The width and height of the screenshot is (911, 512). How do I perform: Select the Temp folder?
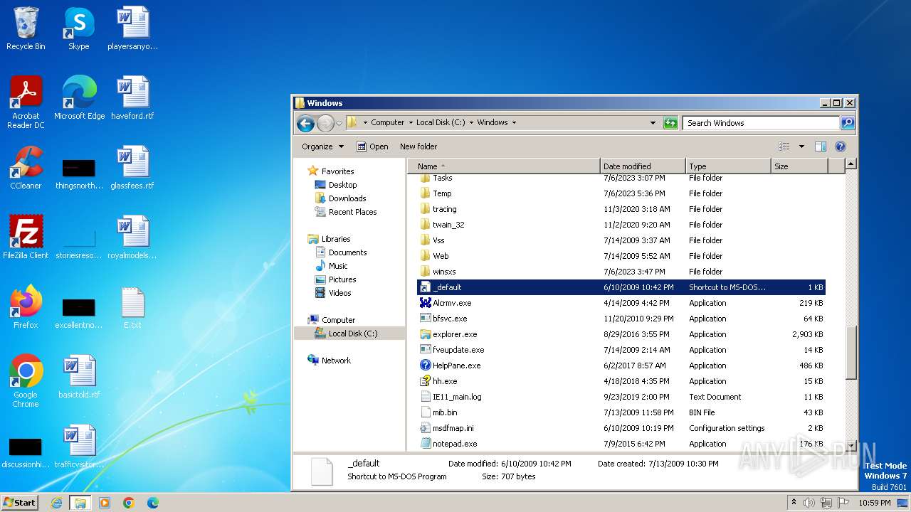[442, 193]
